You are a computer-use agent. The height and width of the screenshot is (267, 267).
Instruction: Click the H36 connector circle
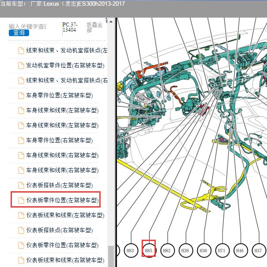203,251
